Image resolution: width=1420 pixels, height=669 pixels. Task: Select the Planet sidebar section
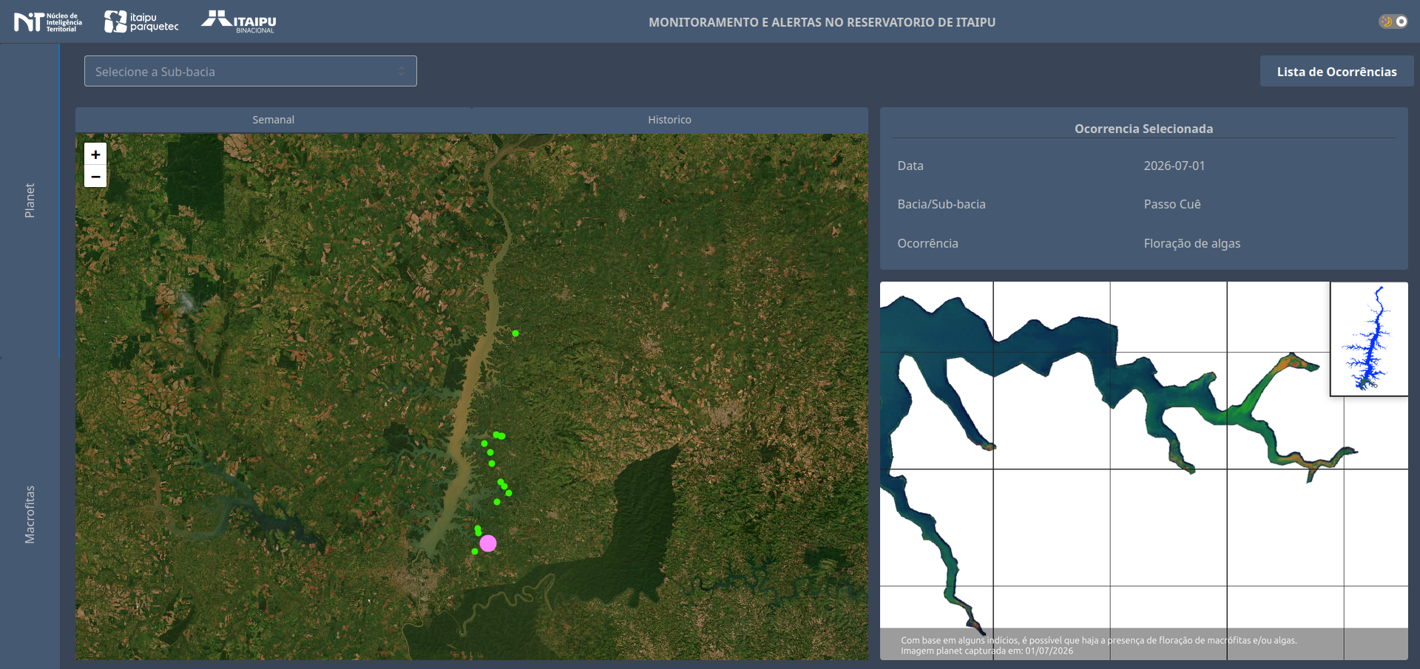coord(30,200)
